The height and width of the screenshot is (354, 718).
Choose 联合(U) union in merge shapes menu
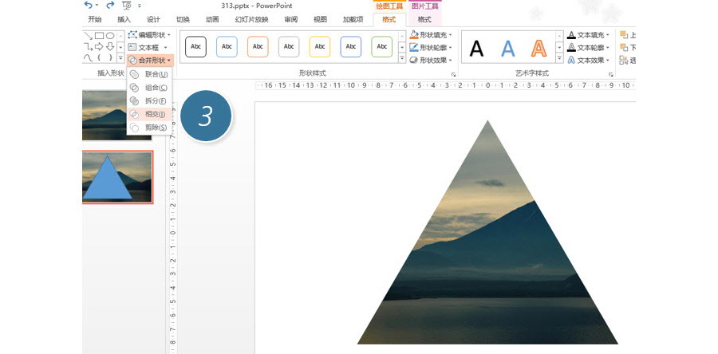148,74
